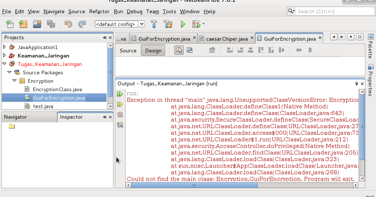Click the Undo toolbar icon
This screenshot has width=376, height=197.
click(x=68, y=24)
